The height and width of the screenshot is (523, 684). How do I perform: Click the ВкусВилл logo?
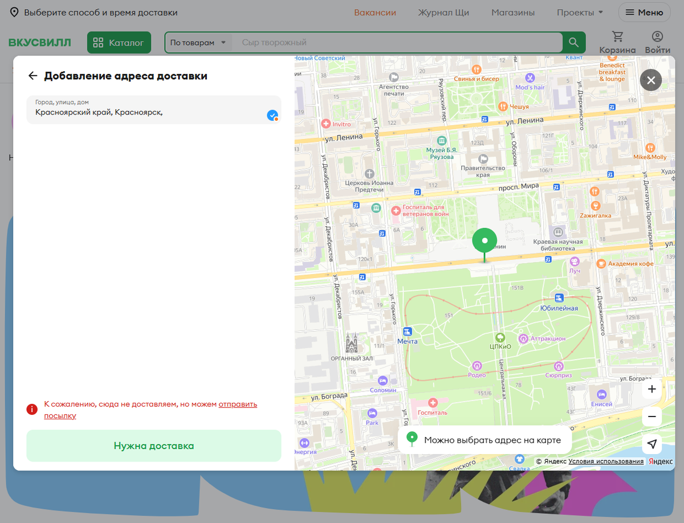(40, 43)
